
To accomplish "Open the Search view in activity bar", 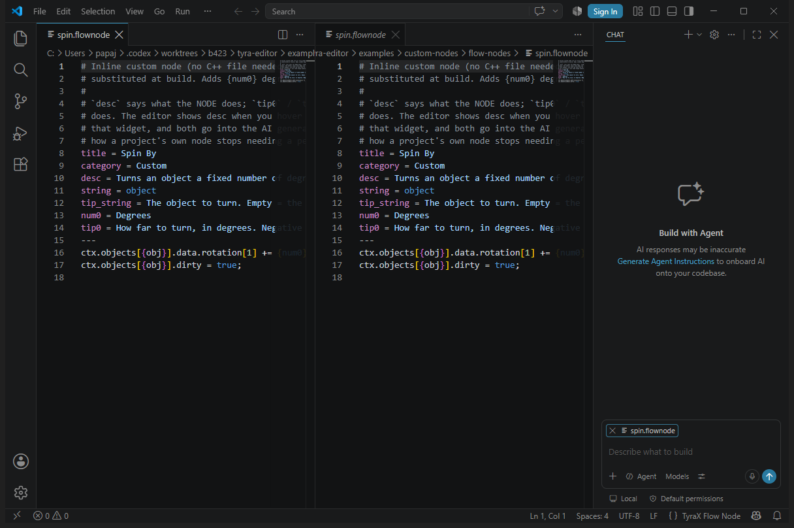I will click(x=20, y=69).
